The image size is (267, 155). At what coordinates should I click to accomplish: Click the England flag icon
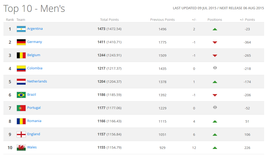tap(21, 134)
